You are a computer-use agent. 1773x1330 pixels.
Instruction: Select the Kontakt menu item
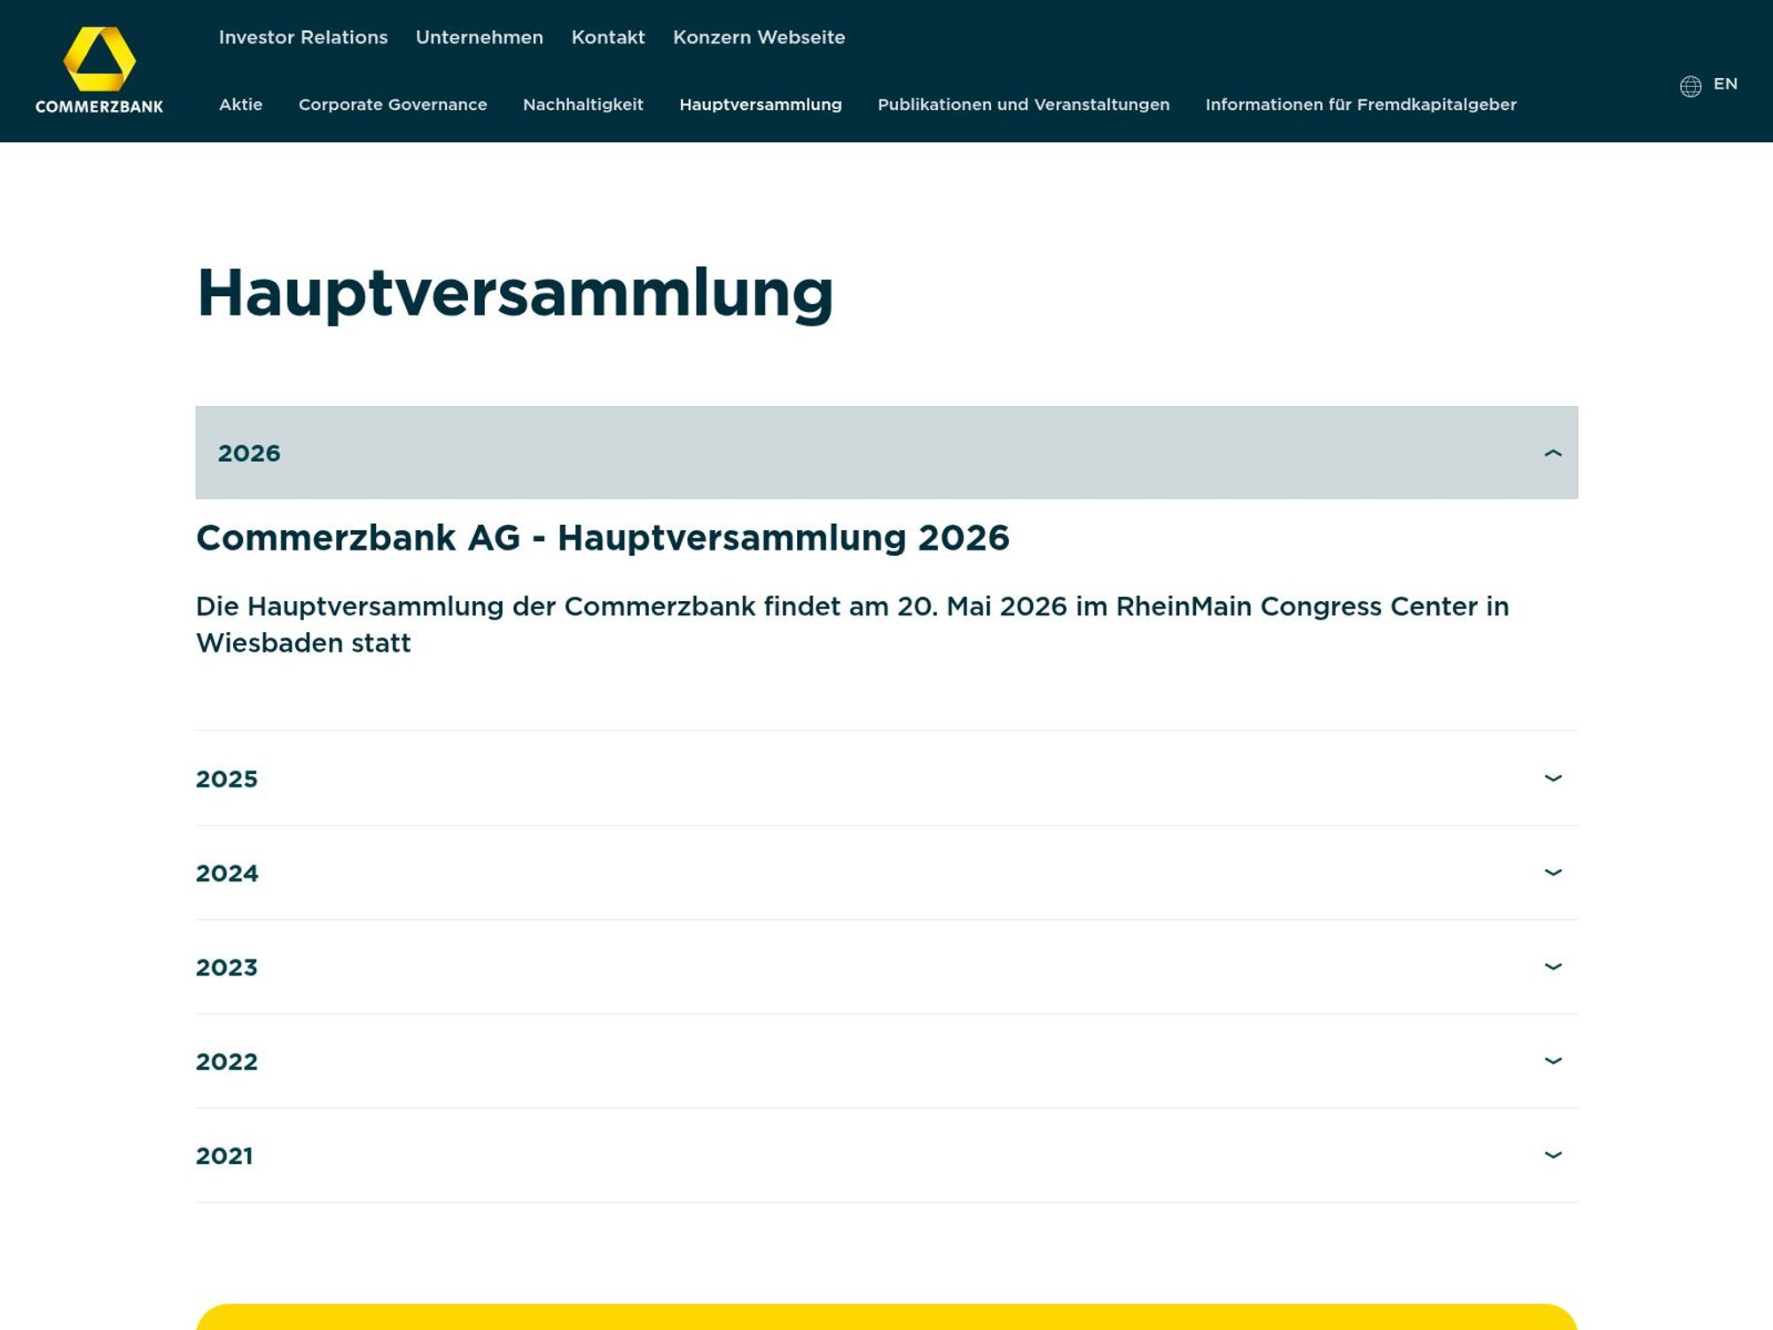[x=608, y=38]
